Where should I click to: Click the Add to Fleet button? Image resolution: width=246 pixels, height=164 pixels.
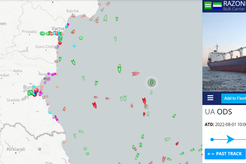(x=234, y=98)
